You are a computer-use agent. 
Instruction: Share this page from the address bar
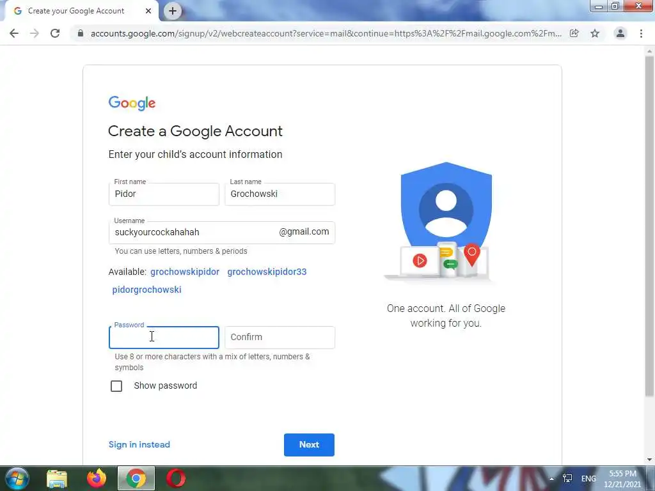[574, 33]
